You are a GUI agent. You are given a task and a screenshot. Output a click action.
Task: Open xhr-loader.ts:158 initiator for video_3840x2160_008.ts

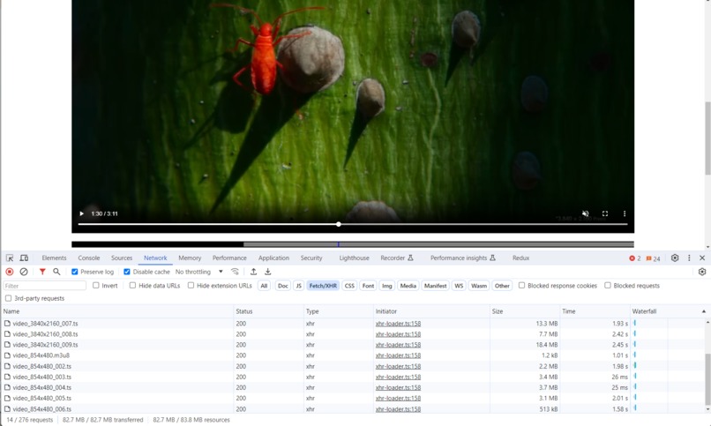coord(398,334)
